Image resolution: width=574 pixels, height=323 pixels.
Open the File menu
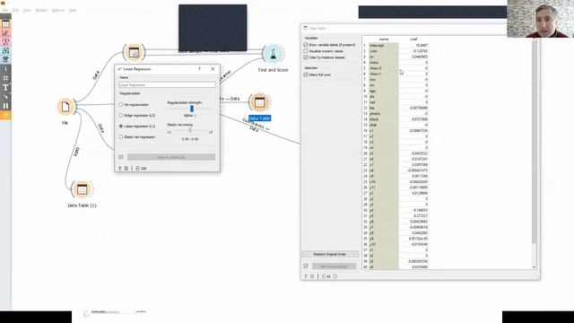pos(5,10)
